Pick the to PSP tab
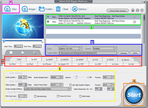Image resolution: width=148 pixels, height=108 pixels. [x=81, y=64]
